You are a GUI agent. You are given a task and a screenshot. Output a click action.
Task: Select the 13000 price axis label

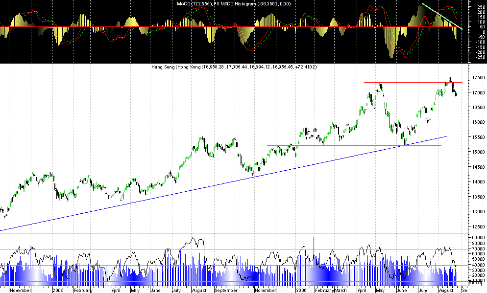478,212
